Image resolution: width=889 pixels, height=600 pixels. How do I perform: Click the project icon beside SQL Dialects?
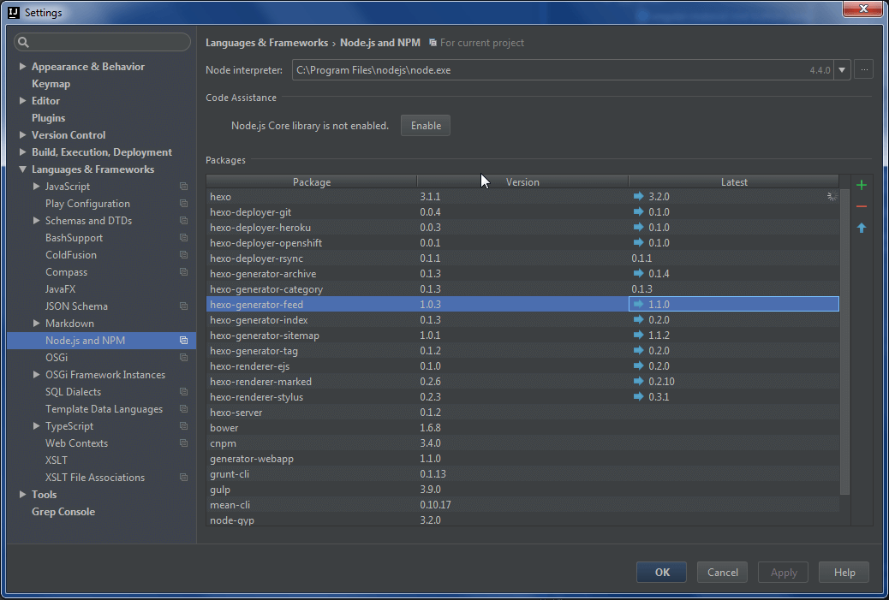(183, 391)
